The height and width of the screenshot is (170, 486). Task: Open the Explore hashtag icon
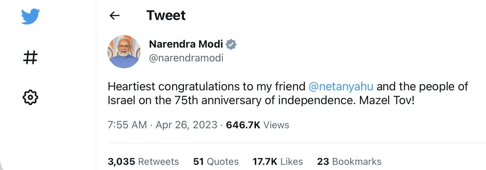[30, 57]
